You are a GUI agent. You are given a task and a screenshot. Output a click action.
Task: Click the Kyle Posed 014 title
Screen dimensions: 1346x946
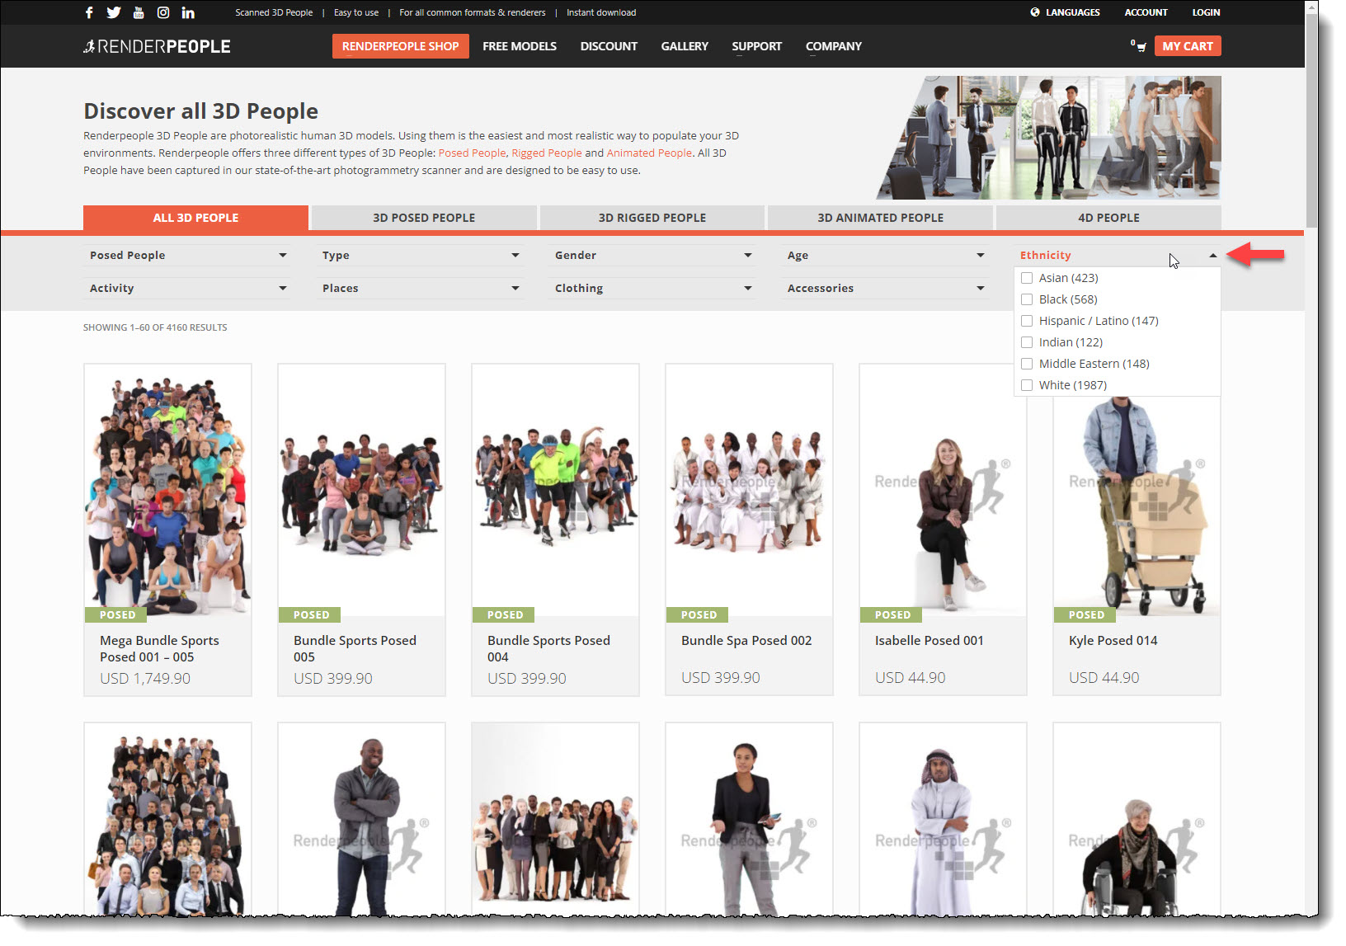(1113, 640)
